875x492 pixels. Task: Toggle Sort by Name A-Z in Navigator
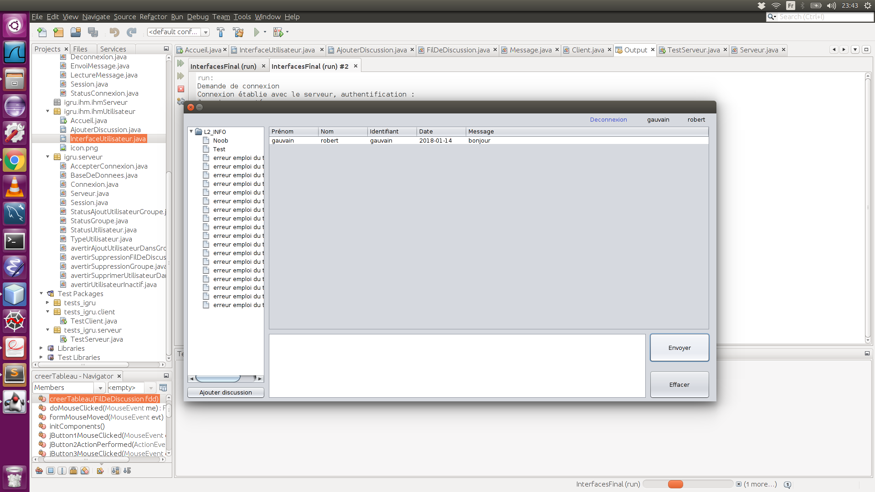click(116, 471)
